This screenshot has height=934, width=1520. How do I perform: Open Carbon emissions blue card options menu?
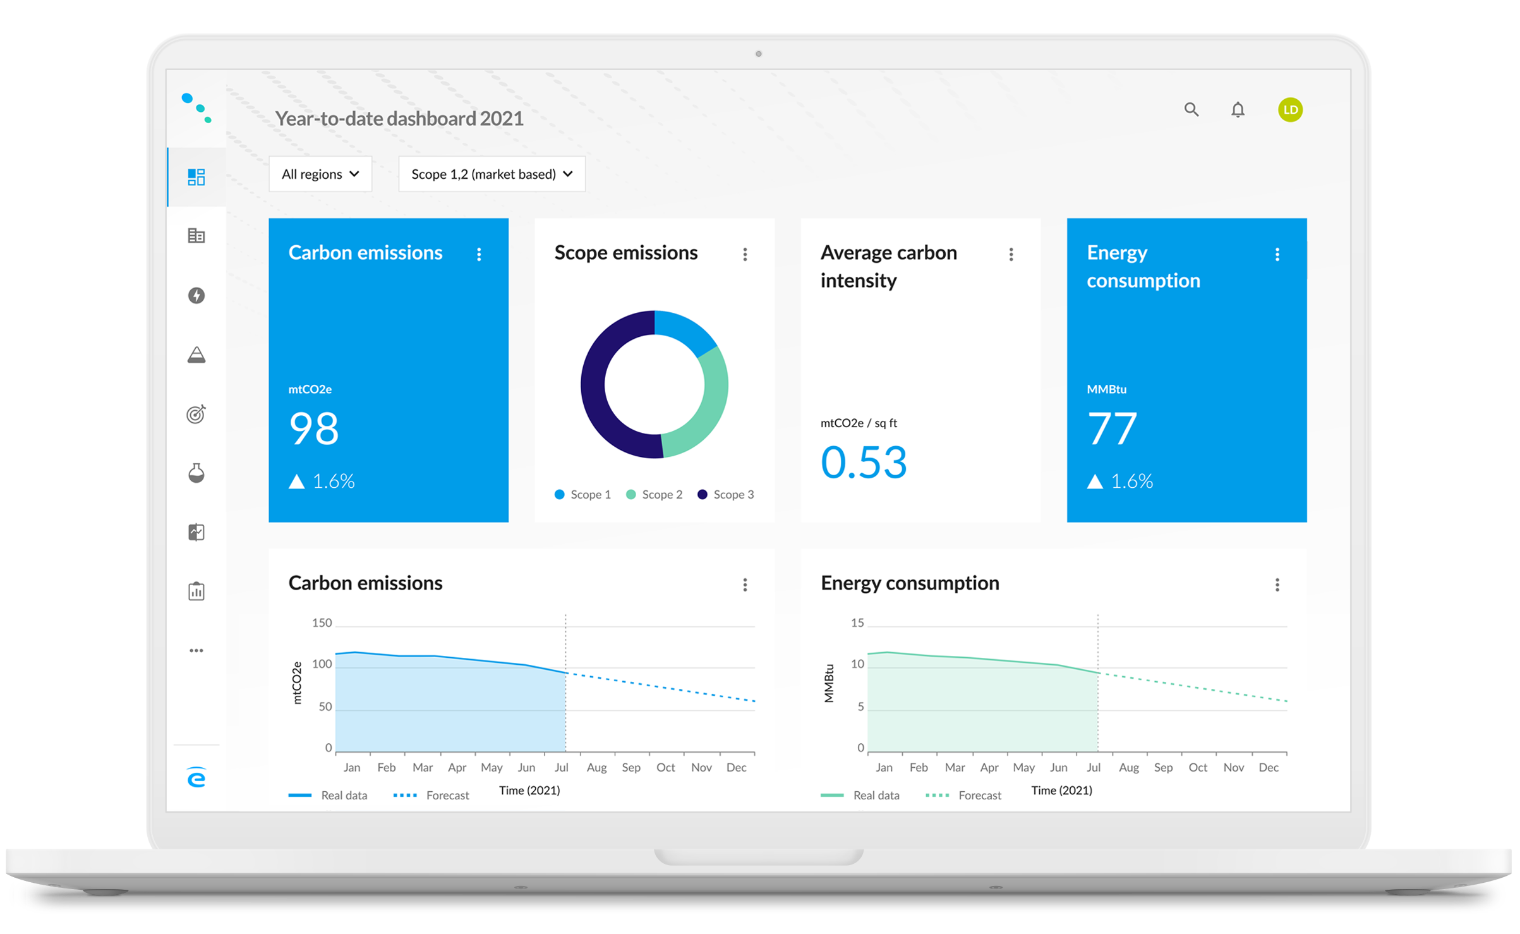479,254
